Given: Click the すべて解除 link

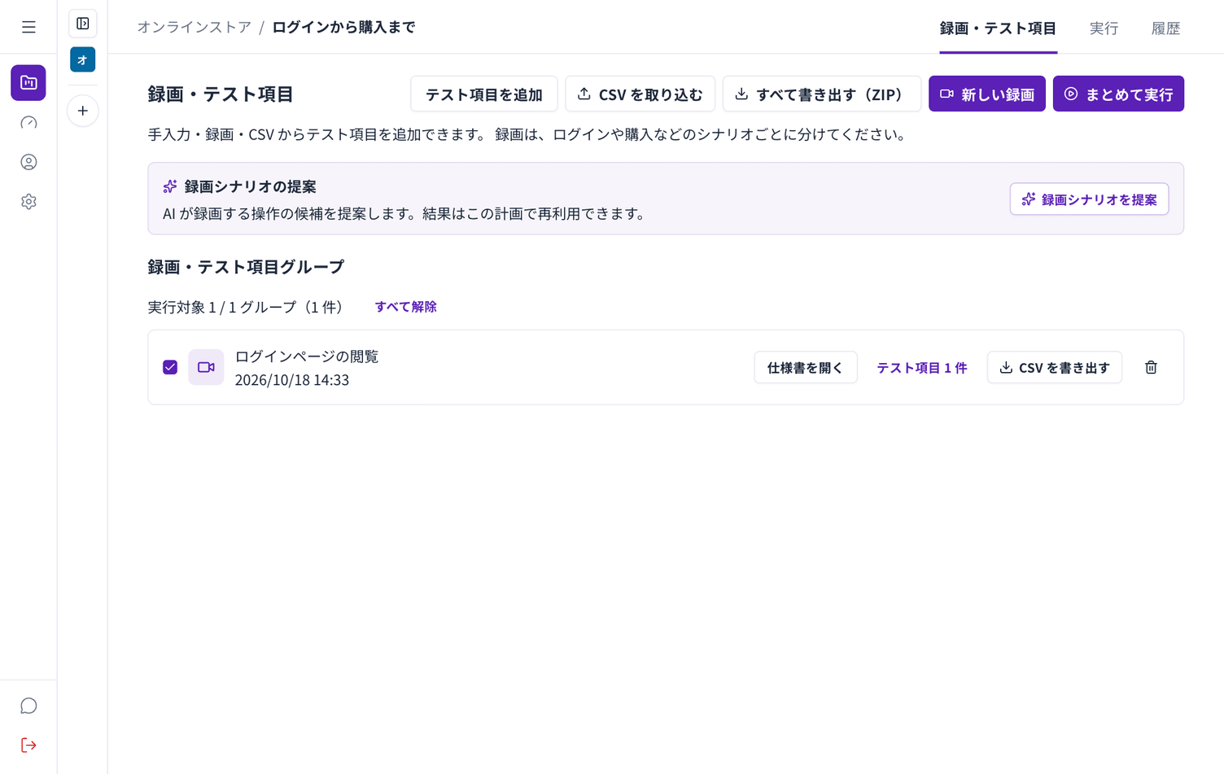Looking at the screenshot, I should pyautogui.click(x=406, y=307).
